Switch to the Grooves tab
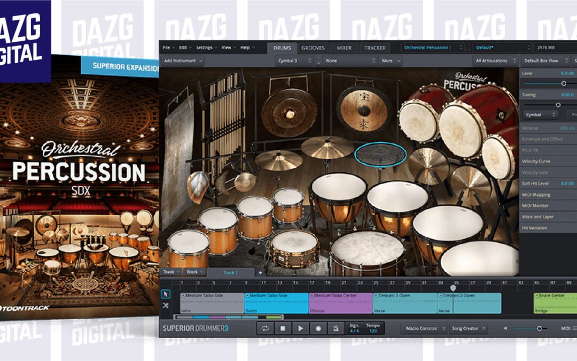 (313, 48)
